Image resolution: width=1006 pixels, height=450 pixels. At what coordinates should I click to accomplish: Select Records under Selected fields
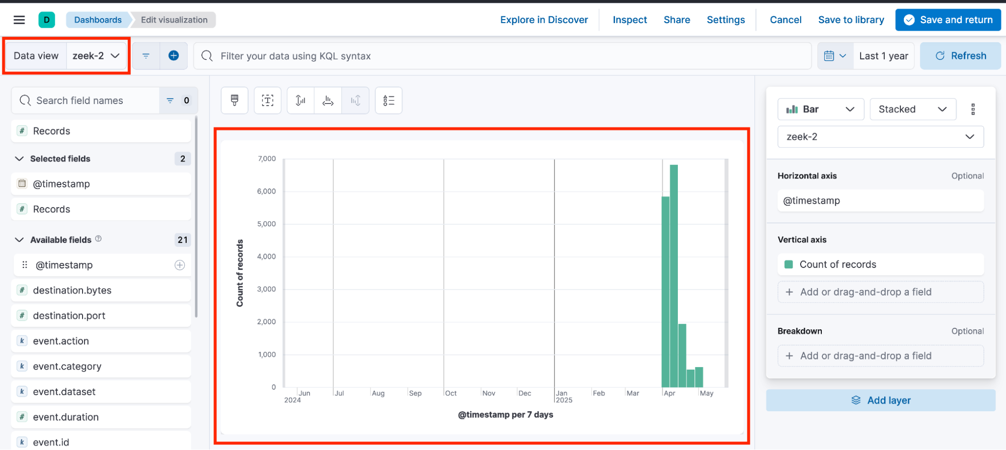(x=101, y=209)
